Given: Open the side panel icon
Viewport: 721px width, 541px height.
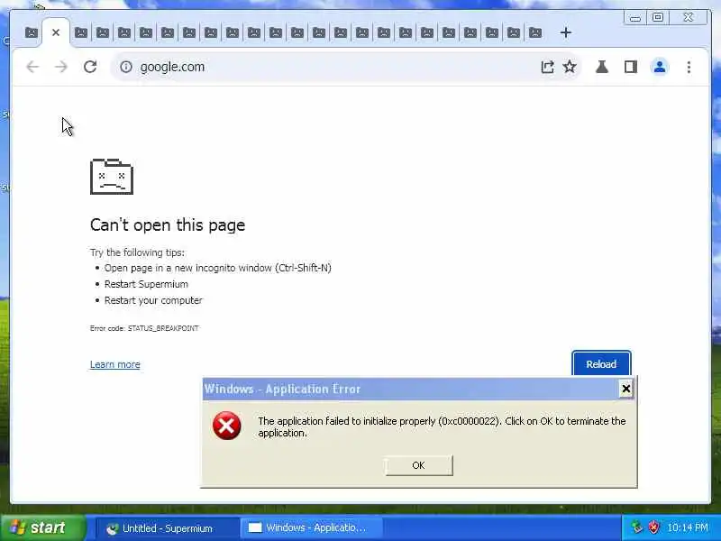Looking at the screenshot, I should (x=630, y=67).
